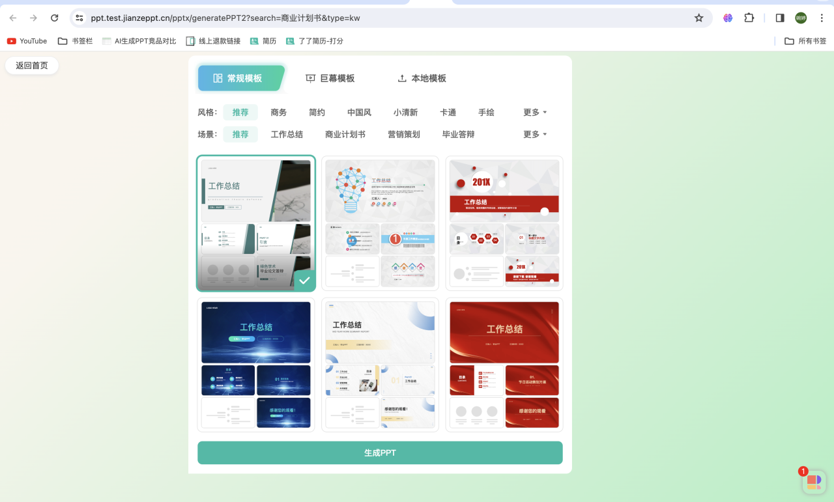View site information icon in address bar

79,18
